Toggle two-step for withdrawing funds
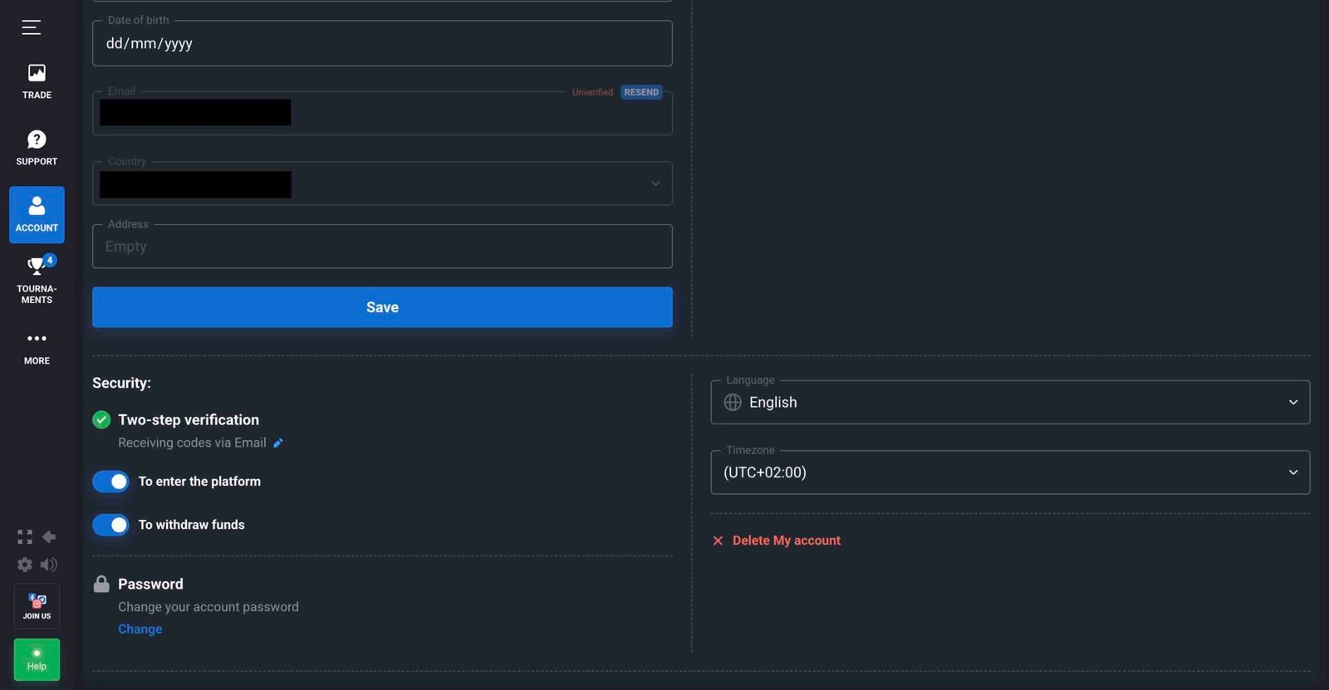This screenshot has height=690, width=1329. pos(110,525)
